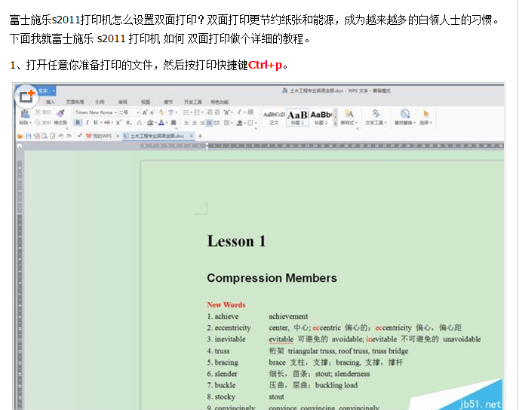Screen dimensions: 519x410
Task: Toggle Underline formatting button
Action: coord(95,123)
